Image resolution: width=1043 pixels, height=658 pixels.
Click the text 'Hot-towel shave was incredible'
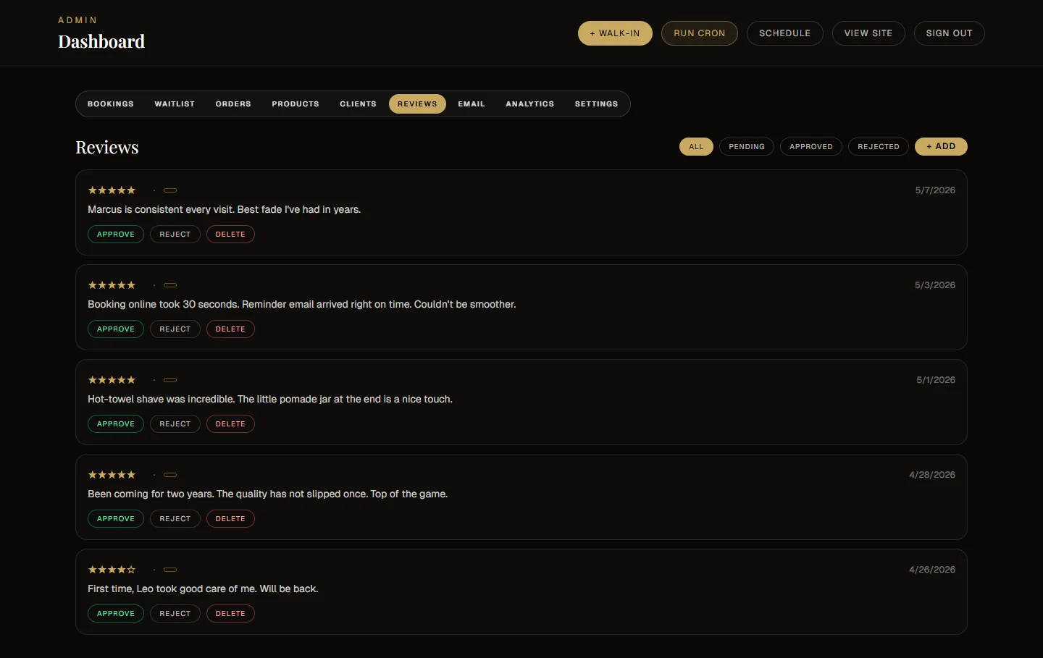point(161,400)
